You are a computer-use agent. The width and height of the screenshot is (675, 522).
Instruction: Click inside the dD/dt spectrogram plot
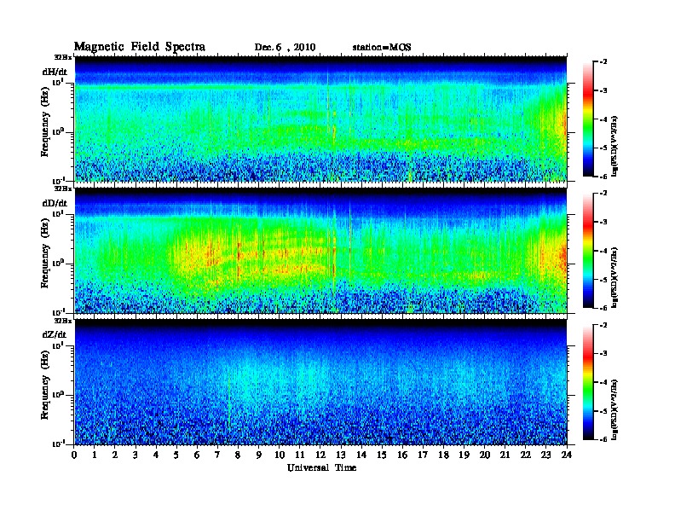pyautogui.click(x=320, y=250)
